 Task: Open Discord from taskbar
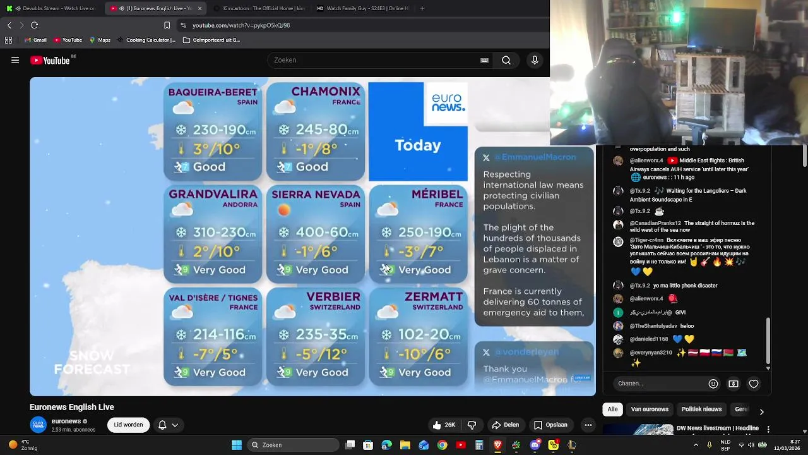(535, 445)
